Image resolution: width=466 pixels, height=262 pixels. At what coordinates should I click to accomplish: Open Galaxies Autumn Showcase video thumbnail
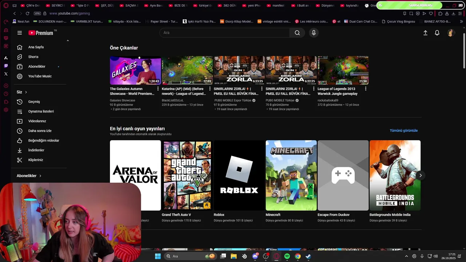point(135,70)
